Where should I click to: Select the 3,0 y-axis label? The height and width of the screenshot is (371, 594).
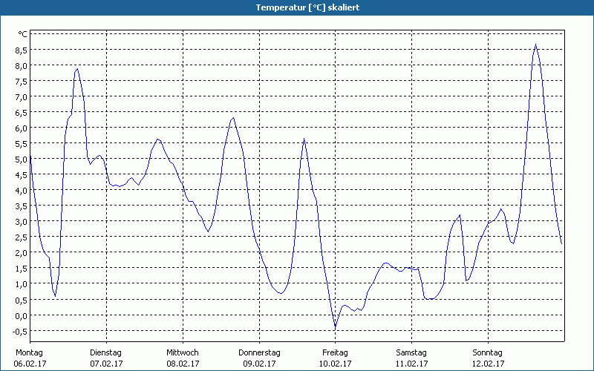(21, 221)
